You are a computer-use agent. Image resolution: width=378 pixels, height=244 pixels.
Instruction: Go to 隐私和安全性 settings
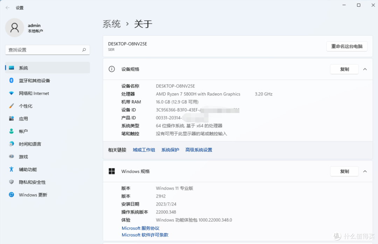tap(48, 182)
